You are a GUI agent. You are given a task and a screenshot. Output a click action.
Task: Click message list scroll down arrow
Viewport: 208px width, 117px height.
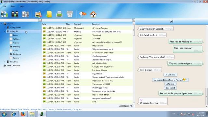(134, 102)
